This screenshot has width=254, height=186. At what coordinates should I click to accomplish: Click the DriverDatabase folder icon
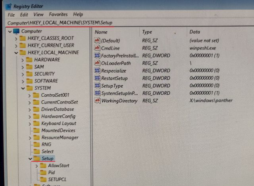36,109
